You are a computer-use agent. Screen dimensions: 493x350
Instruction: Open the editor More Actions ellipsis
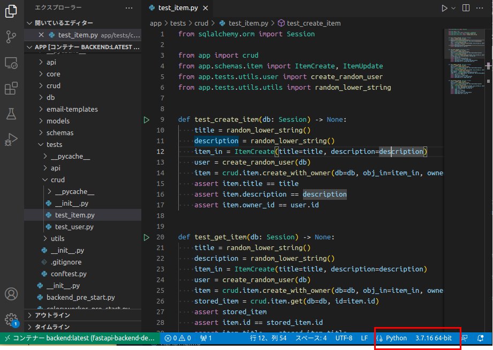pos(480,8)
